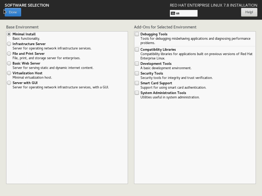The image size is (262, 196).
Task: Click 'Basic functionality.' description text
Action: pyautogui.click(x=26, y=39)
